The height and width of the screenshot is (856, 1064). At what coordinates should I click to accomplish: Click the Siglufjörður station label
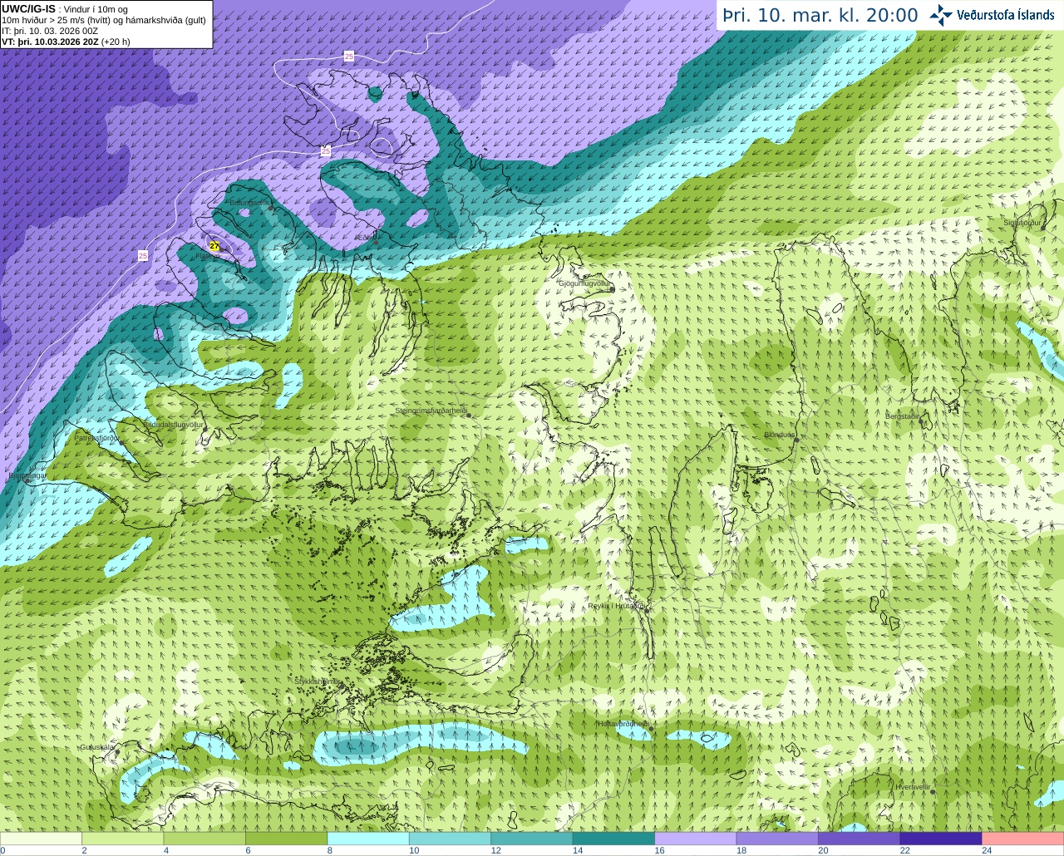(1022, 223)
